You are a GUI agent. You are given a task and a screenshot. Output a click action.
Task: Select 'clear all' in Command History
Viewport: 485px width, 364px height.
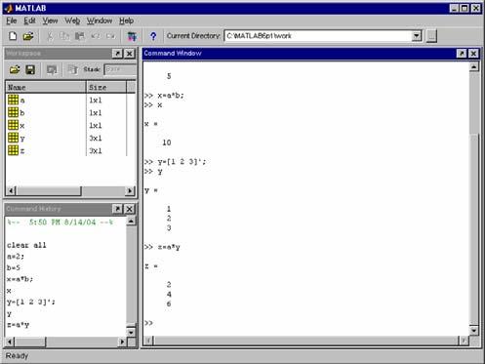[x=26, y=245]
